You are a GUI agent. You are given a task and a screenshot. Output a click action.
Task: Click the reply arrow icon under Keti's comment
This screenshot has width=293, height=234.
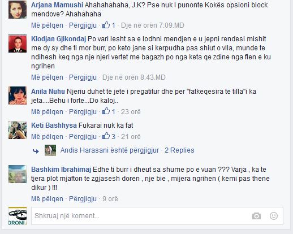[x=36, y=151]
